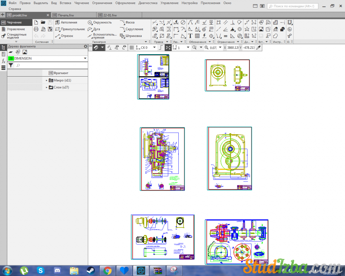Open Google Chrome from the taskbar
The image size is (345, 276).
[107, 270]
